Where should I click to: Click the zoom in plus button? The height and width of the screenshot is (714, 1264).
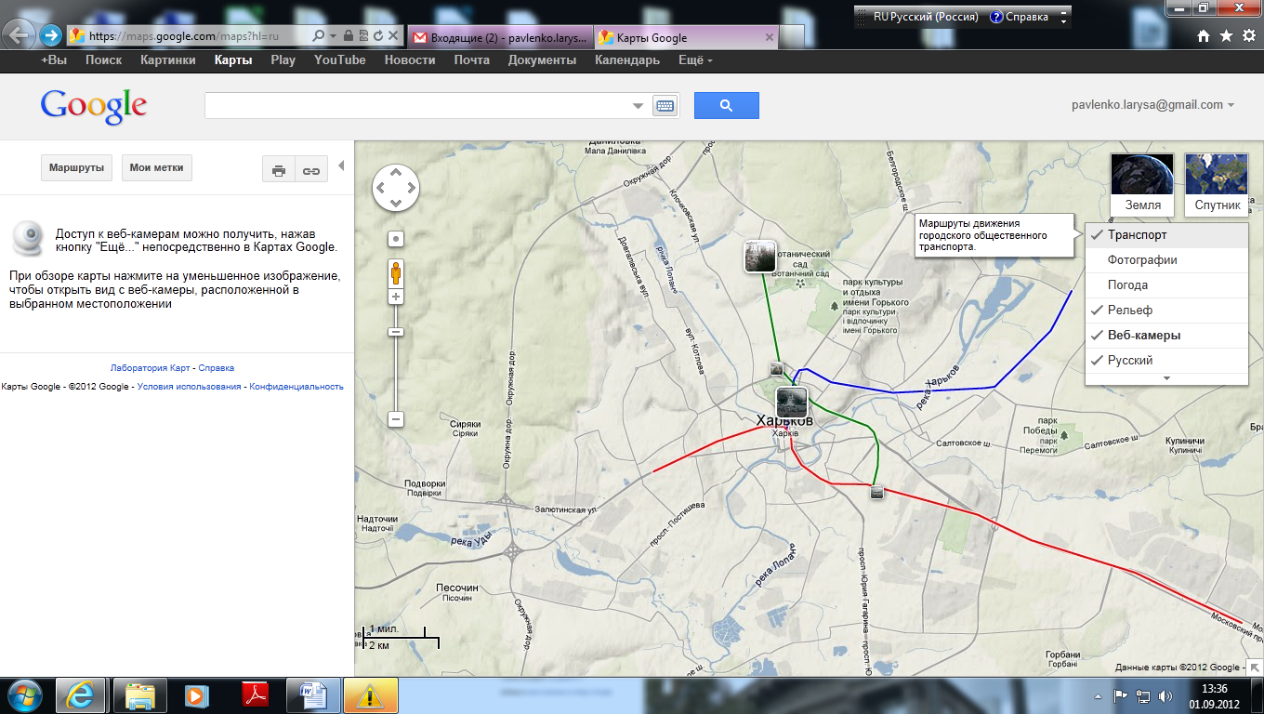coord(396,297)
